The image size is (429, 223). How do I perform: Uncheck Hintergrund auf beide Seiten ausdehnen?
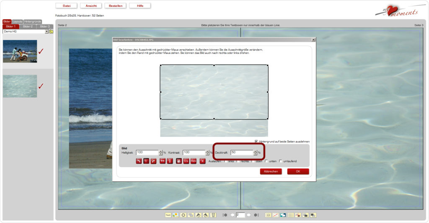pos(256,141)
